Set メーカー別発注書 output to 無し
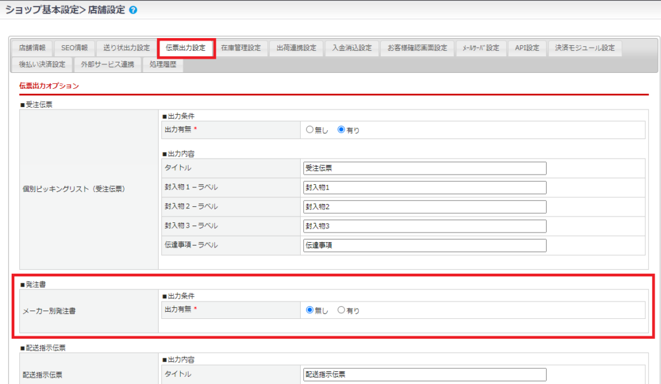This screenshot has height=384, width=661. pos(310,310)
